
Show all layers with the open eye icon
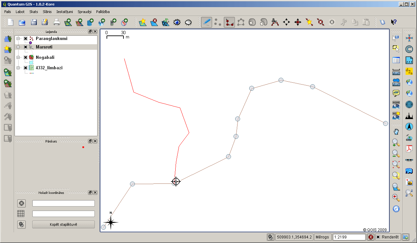[177, 22]
